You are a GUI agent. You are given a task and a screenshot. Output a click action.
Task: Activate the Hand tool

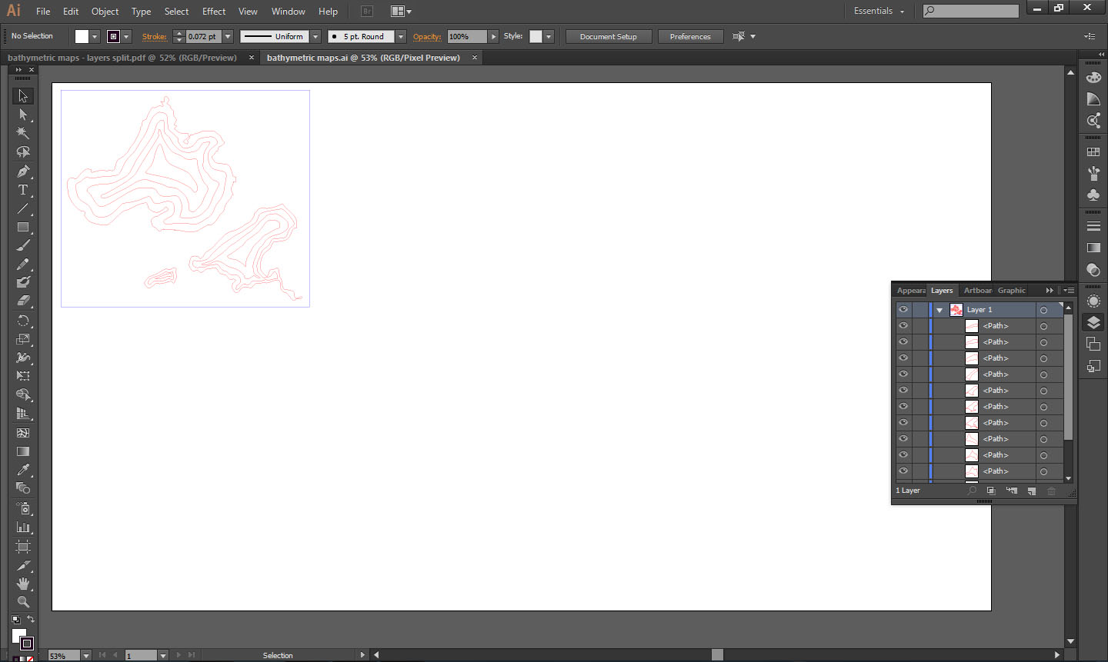(x=23, y=584)
